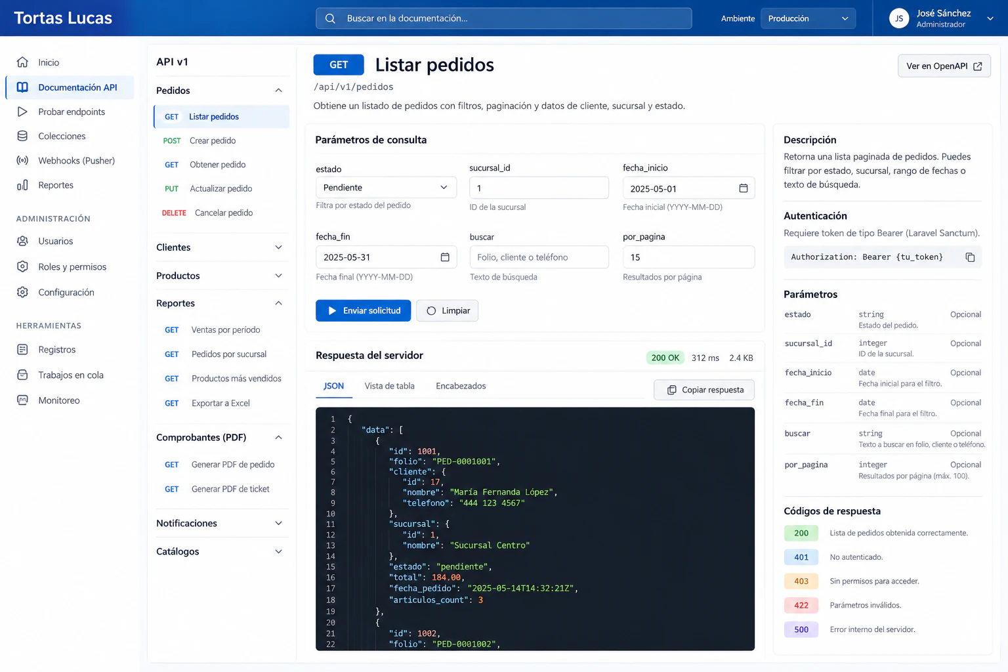Click the Limpiar button
Screen dimensions: 1008x672
tap(447, 310)
